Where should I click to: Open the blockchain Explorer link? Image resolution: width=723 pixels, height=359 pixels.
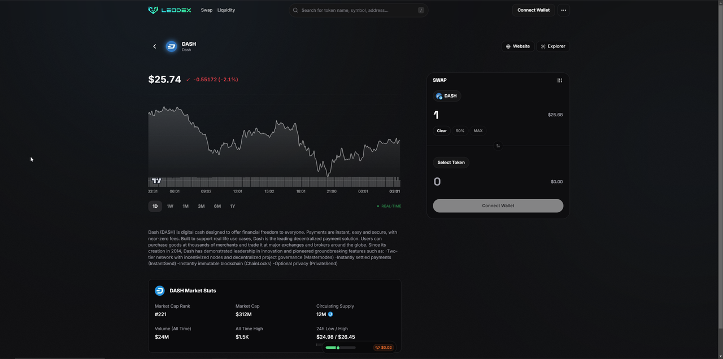553,46
